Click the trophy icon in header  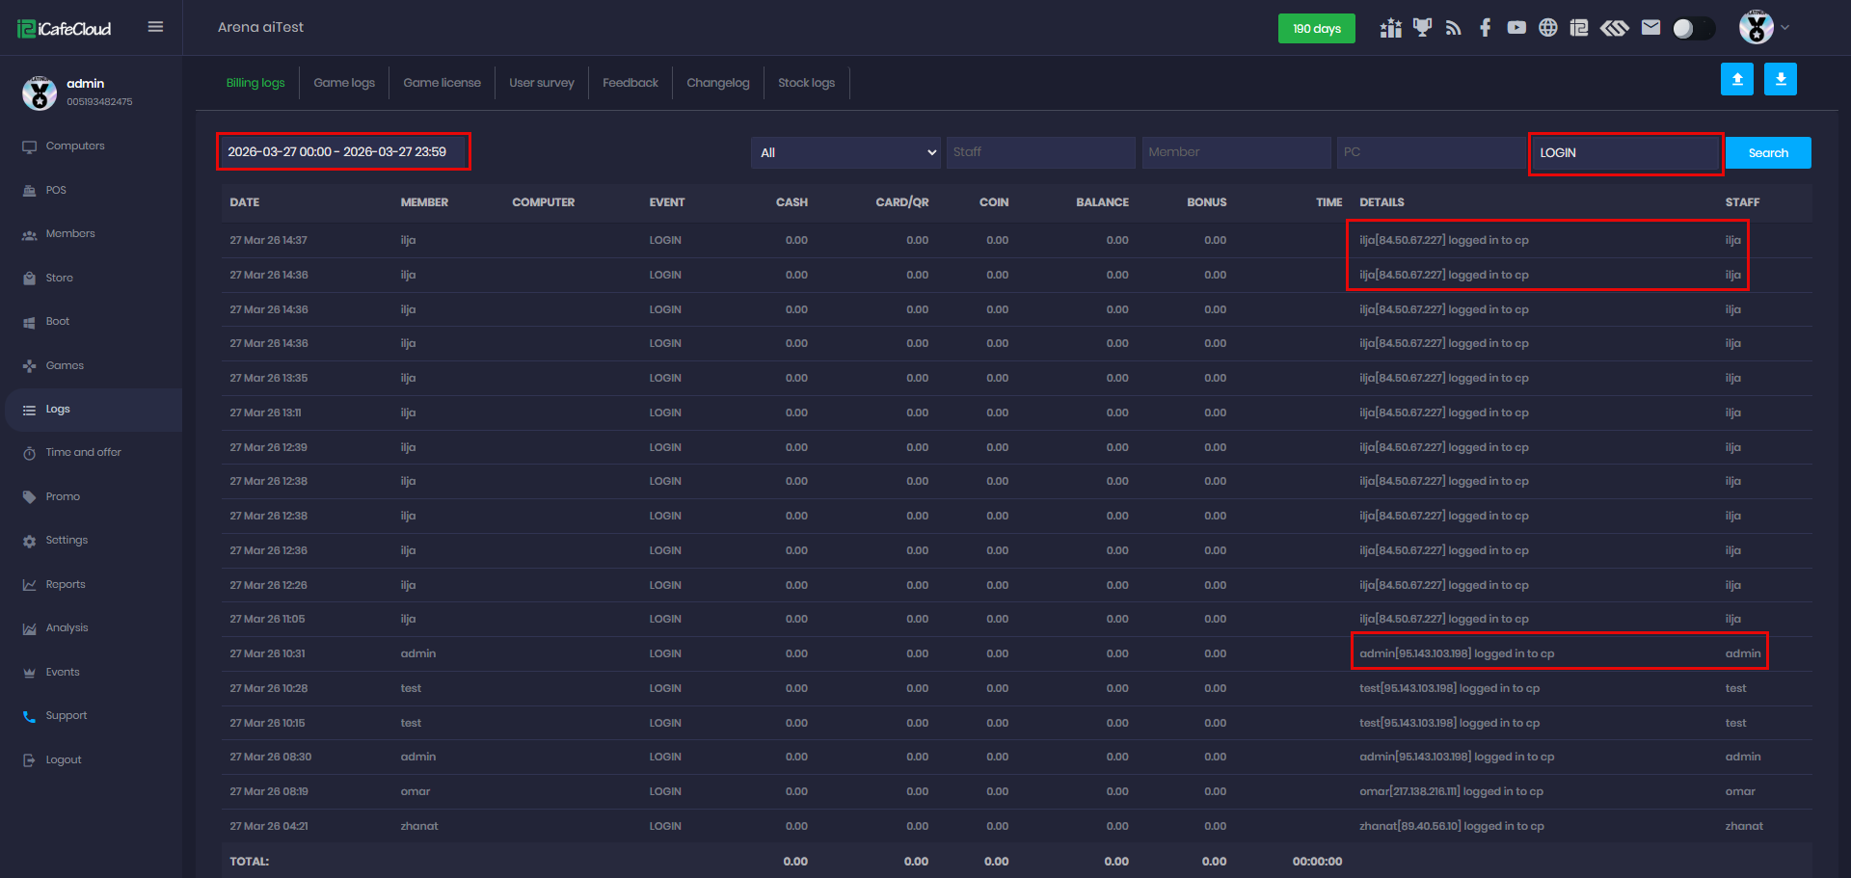(x=1422, y=28)
